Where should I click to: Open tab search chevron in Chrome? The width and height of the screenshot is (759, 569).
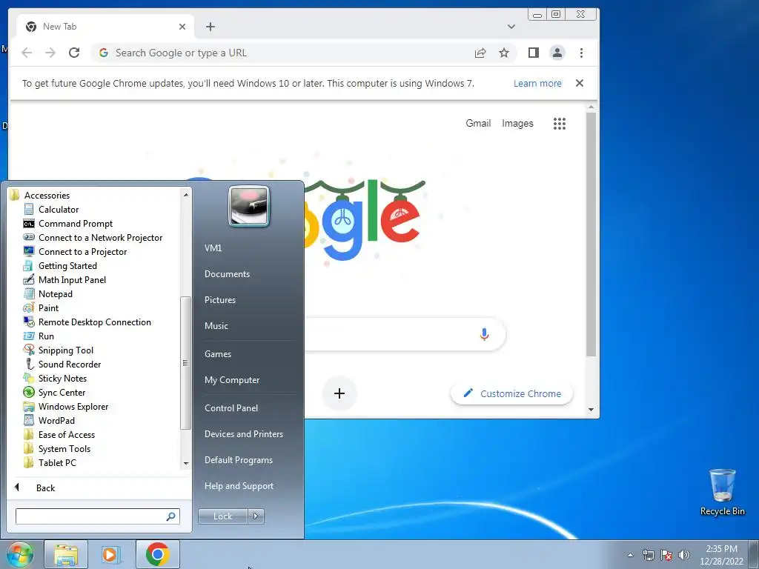coord(511,27)
